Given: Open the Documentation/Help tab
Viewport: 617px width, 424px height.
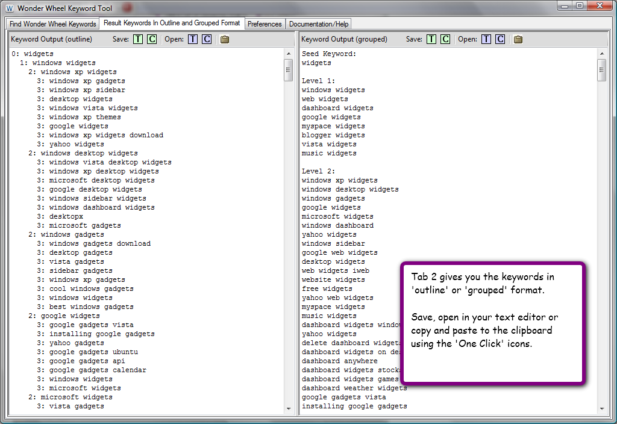Looking at the screenshot, I should point(318,24).
